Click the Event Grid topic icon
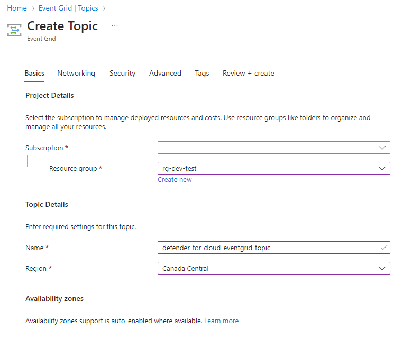The image size is (403, 347). [x=14, y=30]
